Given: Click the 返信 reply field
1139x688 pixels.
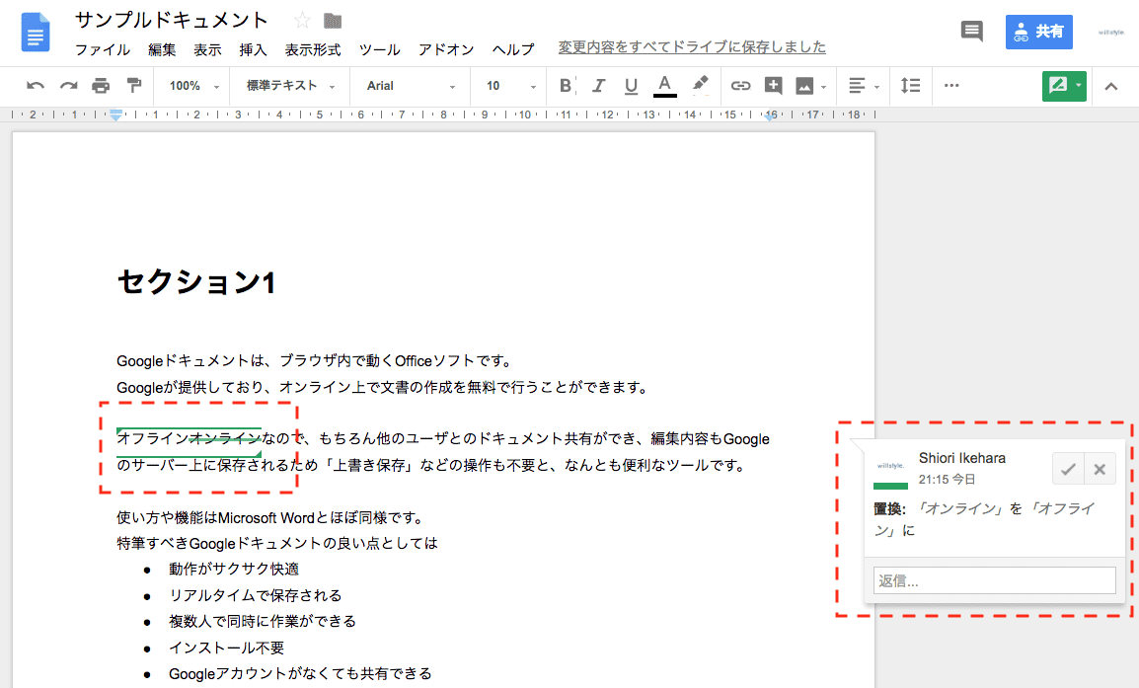Looking at the screenshot, I should click(995, 580).
